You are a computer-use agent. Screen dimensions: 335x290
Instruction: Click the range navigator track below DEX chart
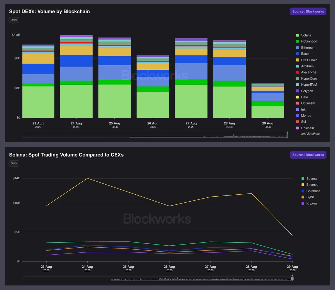(x=155, y=135)
